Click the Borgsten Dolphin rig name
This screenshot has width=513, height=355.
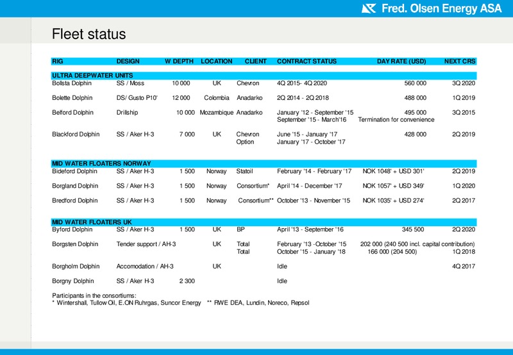tap(75, 244)
